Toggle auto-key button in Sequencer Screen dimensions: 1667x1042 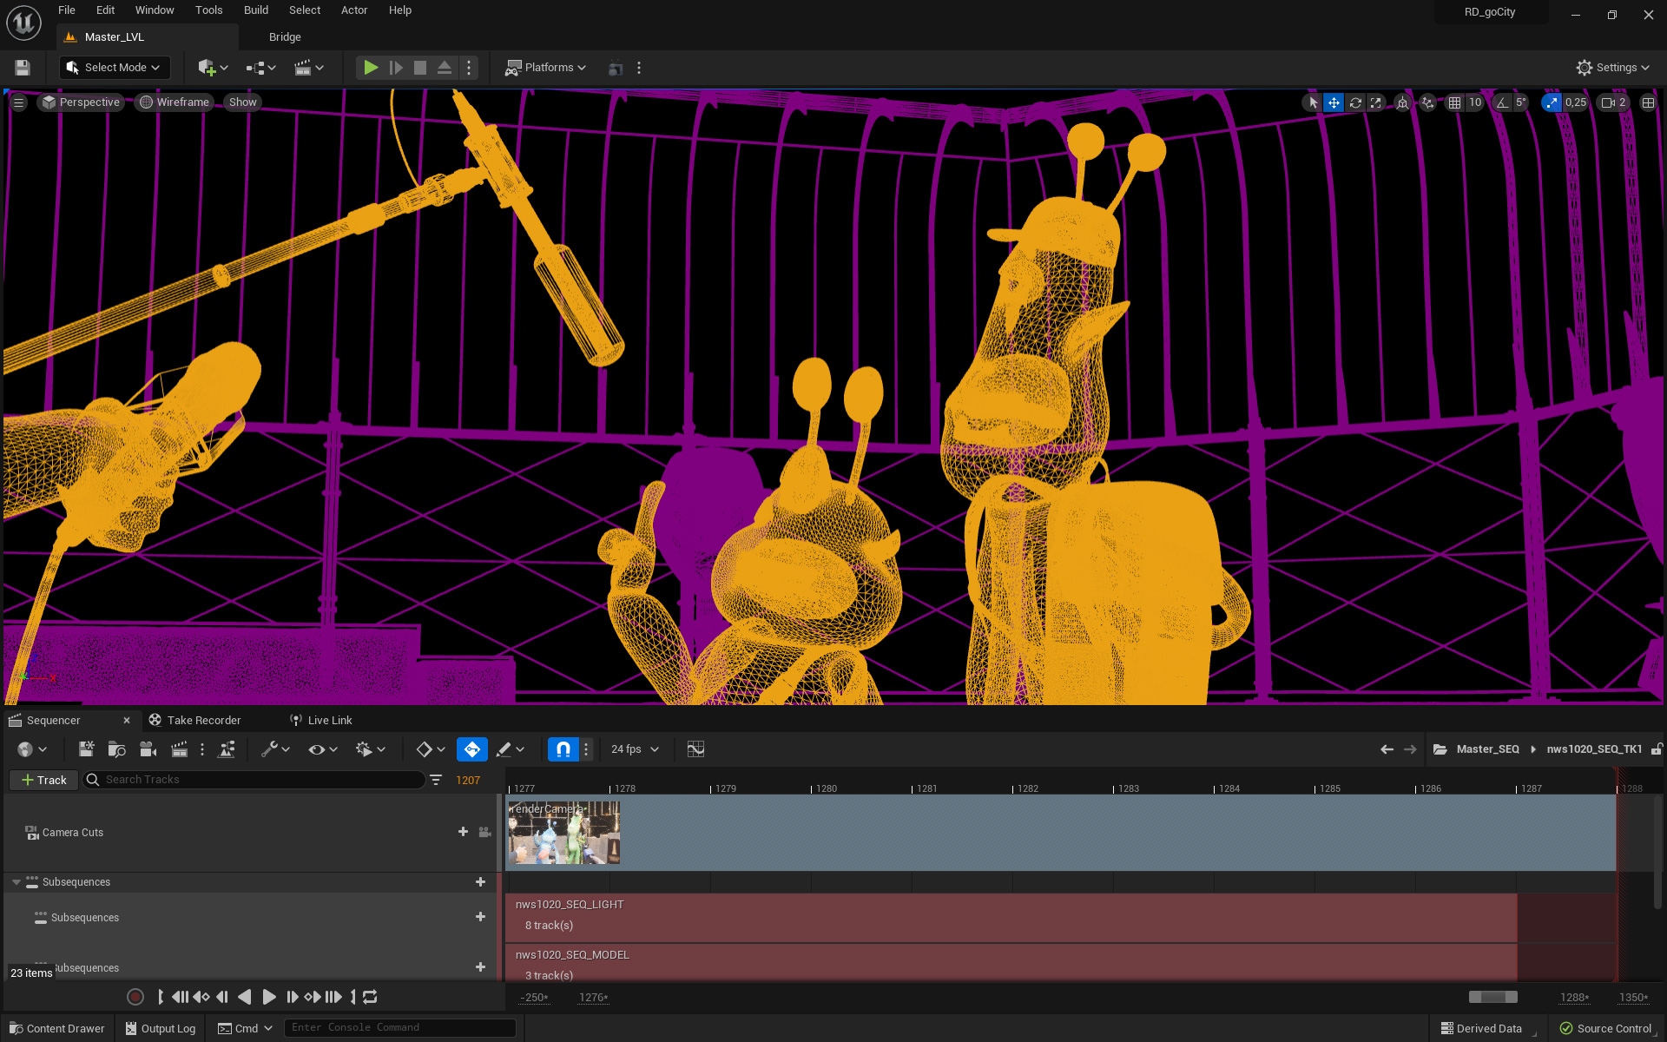471,749
